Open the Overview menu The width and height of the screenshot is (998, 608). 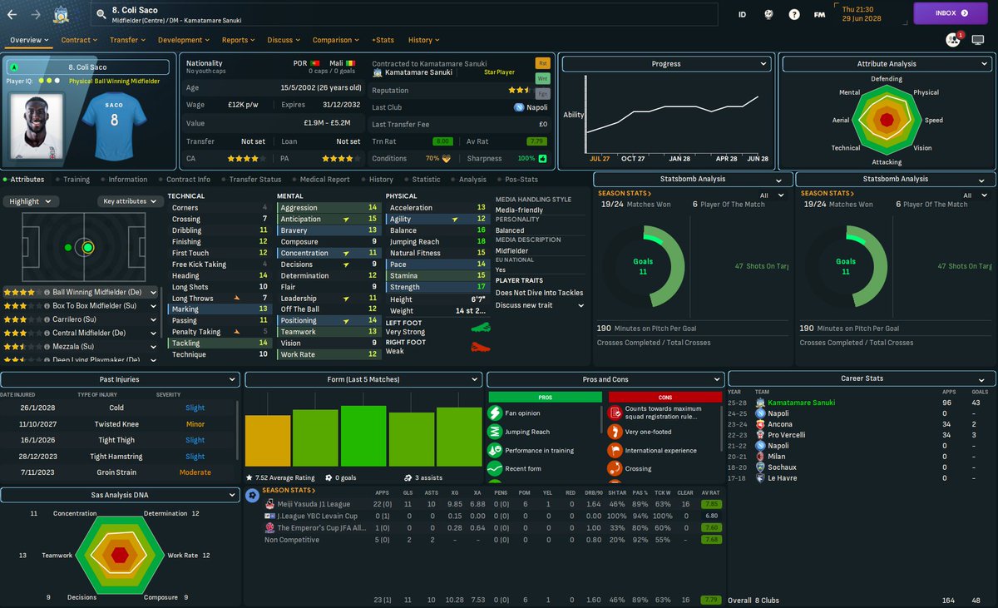[28, 40]
